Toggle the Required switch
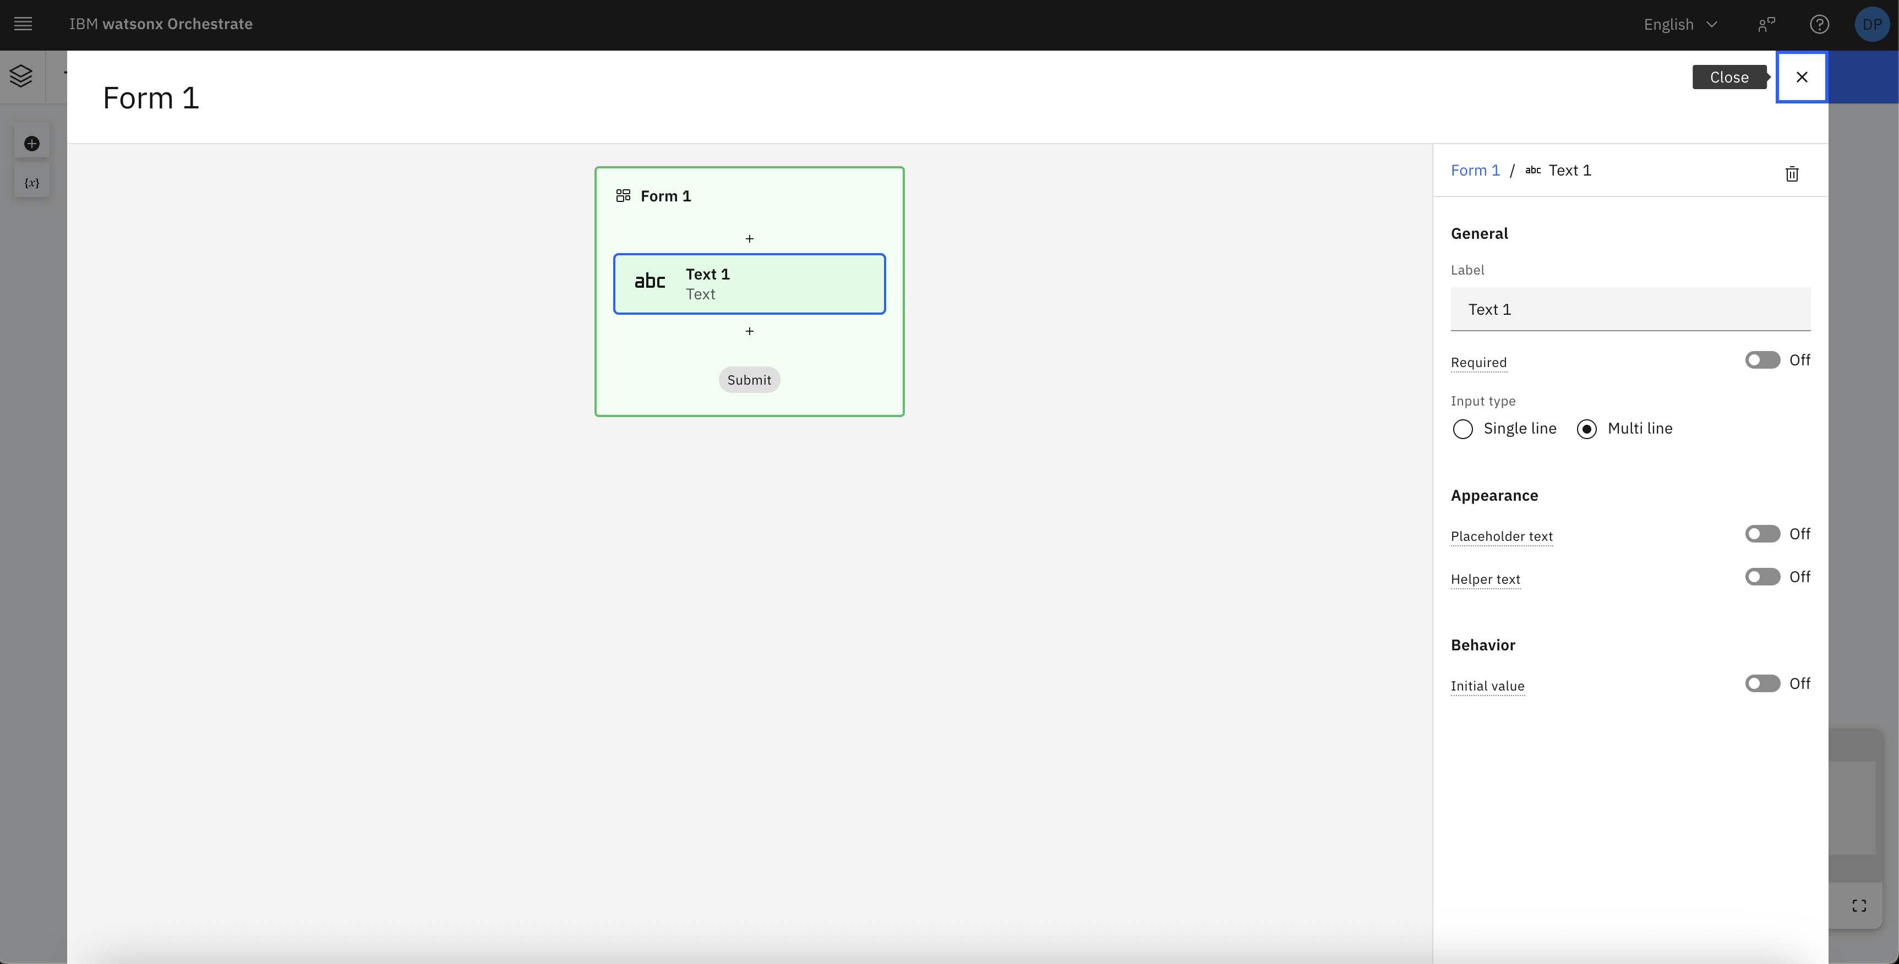1899x964 pixels. pos(1762,360)
